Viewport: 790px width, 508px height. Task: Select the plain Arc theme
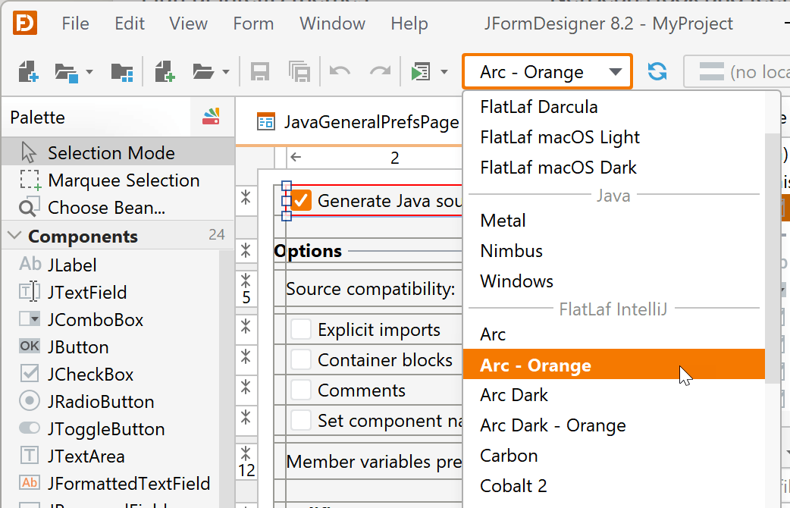tap(613, 334)
